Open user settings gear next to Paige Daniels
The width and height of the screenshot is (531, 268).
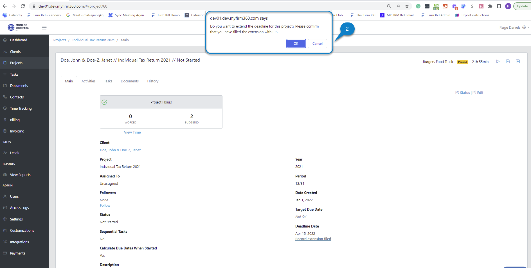524,27
